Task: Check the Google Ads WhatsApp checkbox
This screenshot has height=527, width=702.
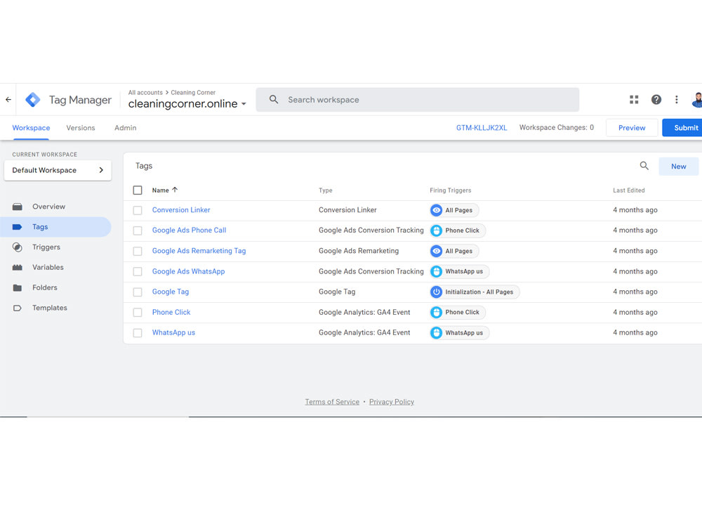Action: click(x=138, y=271)
